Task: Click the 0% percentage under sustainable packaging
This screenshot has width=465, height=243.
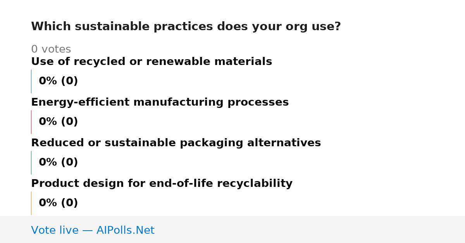Action: [x=48, y=162]
